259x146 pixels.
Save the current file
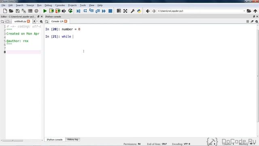[17, 11]
